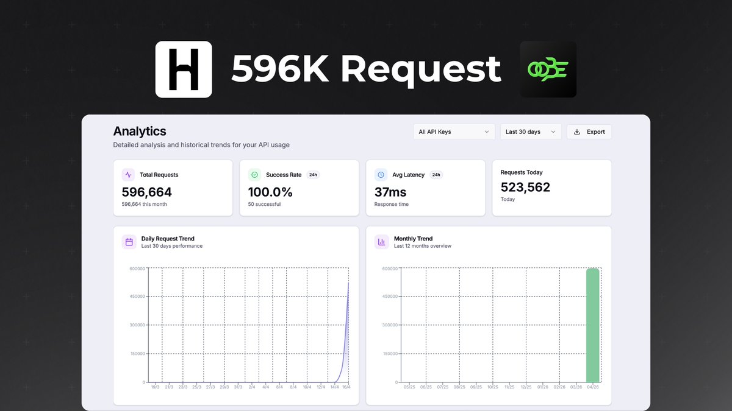Click the green April bar in Monthly Trend

[592, 325]
